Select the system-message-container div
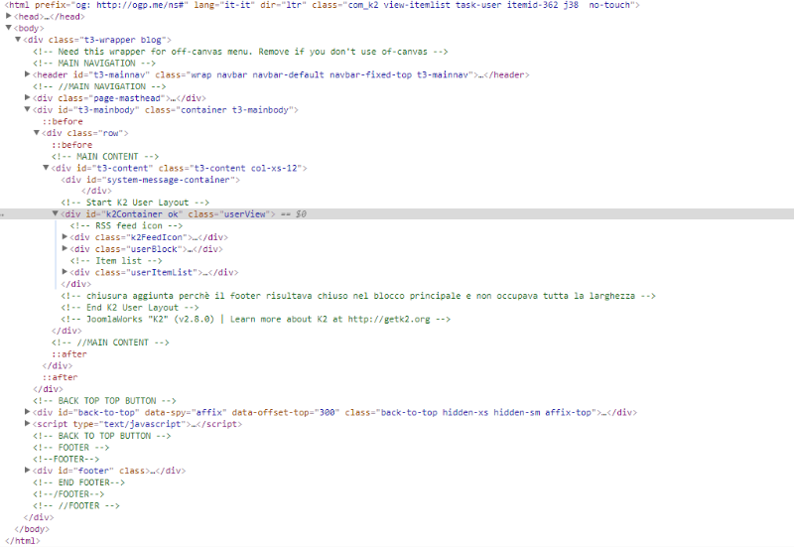Screen dimensions: 794x547 pos(151,180)
